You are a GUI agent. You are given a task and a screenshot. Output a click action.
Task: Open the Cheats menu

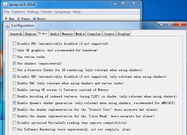tap(46, 12)
